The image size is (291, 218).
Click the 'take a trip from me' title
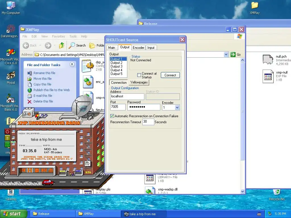click(46, 139)
